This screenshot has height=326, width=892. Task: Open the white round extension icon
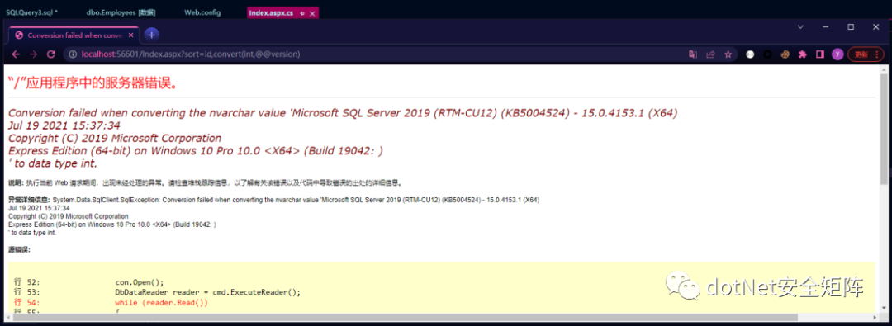point(750,54)
